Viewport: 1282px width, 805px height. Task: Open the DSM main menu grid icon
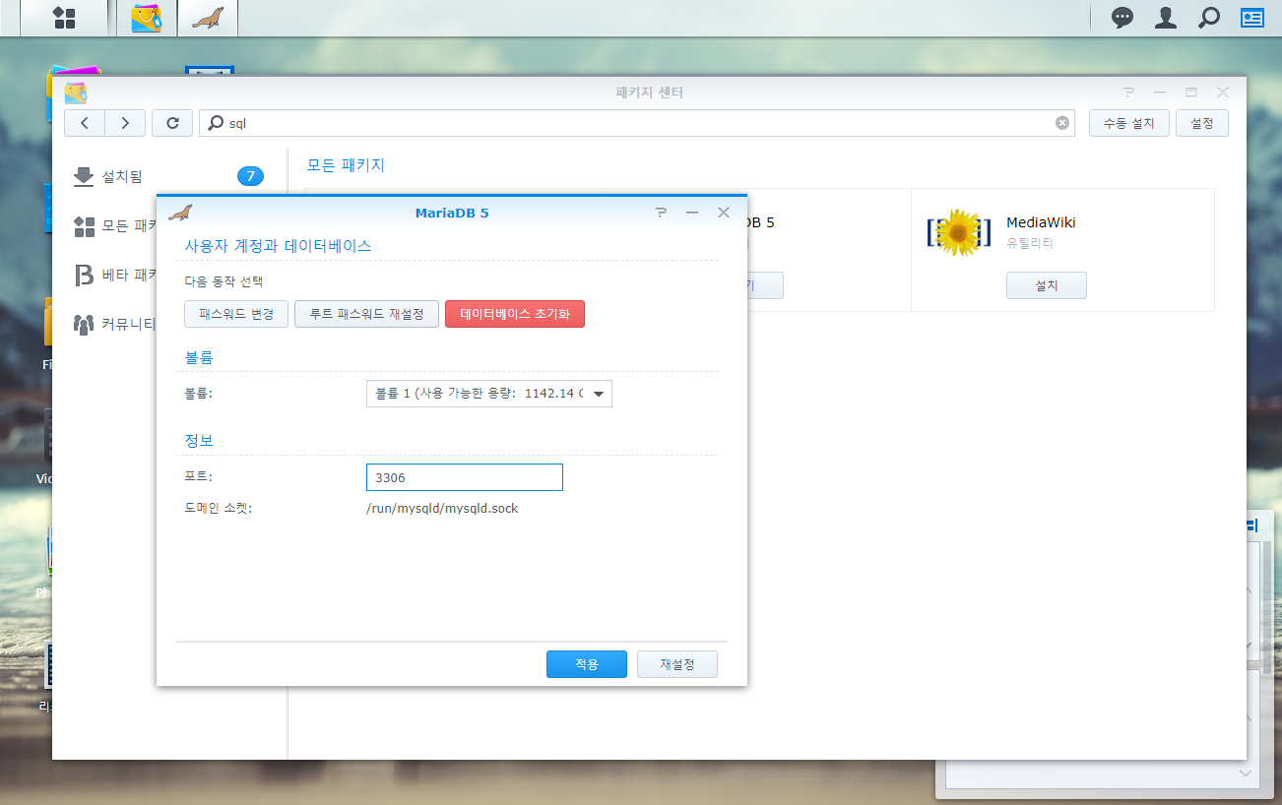pyautogui.click(x=65, y=18)
